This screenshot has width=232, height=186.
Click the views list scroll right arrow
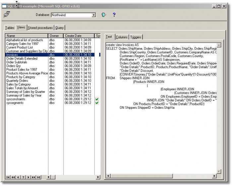pos(98,177)
